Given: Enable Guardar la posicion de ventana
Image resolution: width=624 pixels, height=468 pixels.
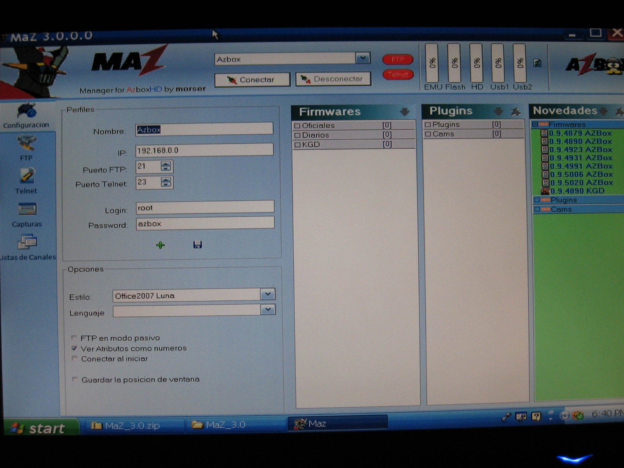Looking at the screenshot, I should point(75,379).
